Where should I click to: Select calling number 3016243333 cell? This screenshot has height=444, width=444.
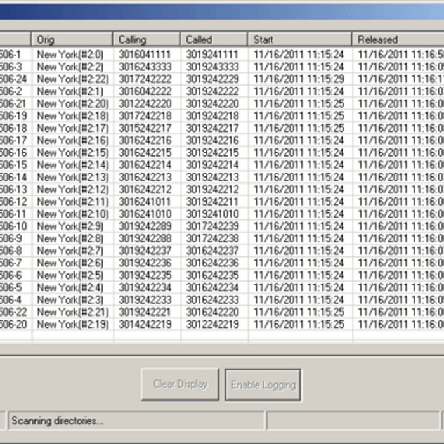145,67
